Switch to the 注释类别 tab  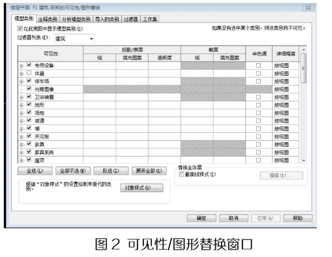(x=48, y=19)
